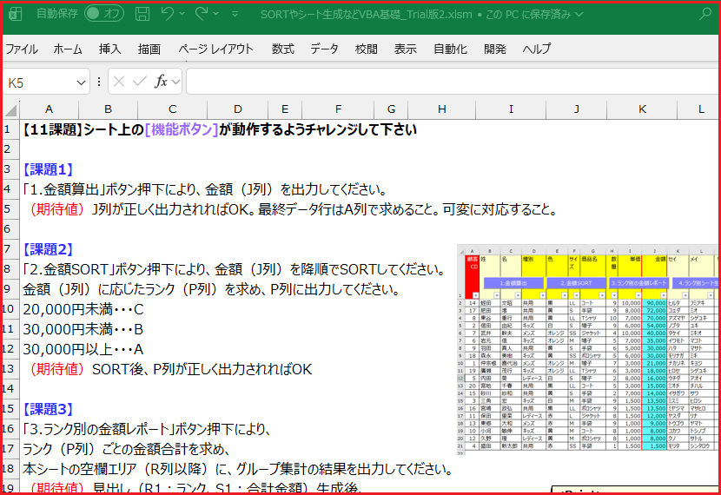Viewport: 721px width, 495px height.
Task: Open the 自動化 tab
Action: click(450, 49)
